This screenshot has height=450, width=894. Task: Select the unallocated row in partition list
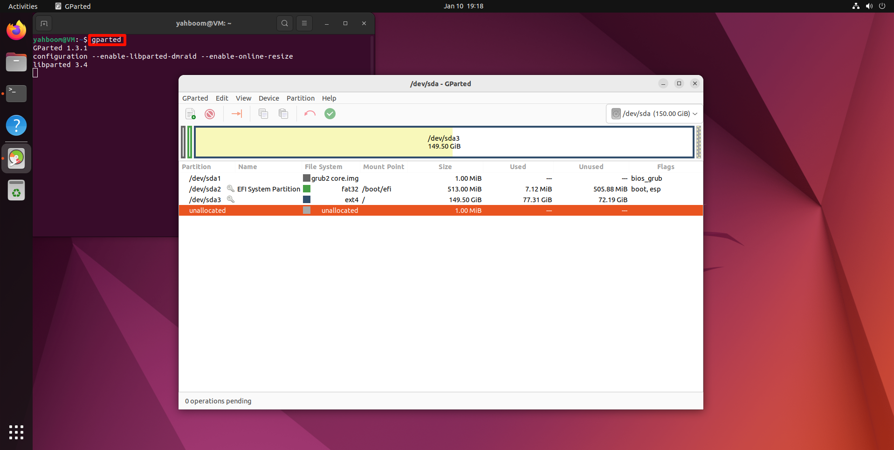pos(441,211)
